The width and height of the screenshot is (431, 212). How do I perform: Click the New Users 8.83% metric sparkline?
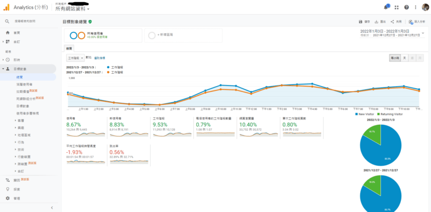[129, 134]
